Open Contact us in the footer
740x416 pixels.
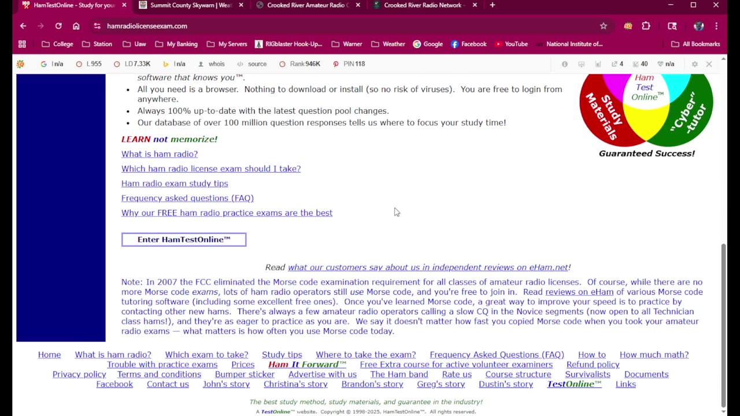[168, 384]
